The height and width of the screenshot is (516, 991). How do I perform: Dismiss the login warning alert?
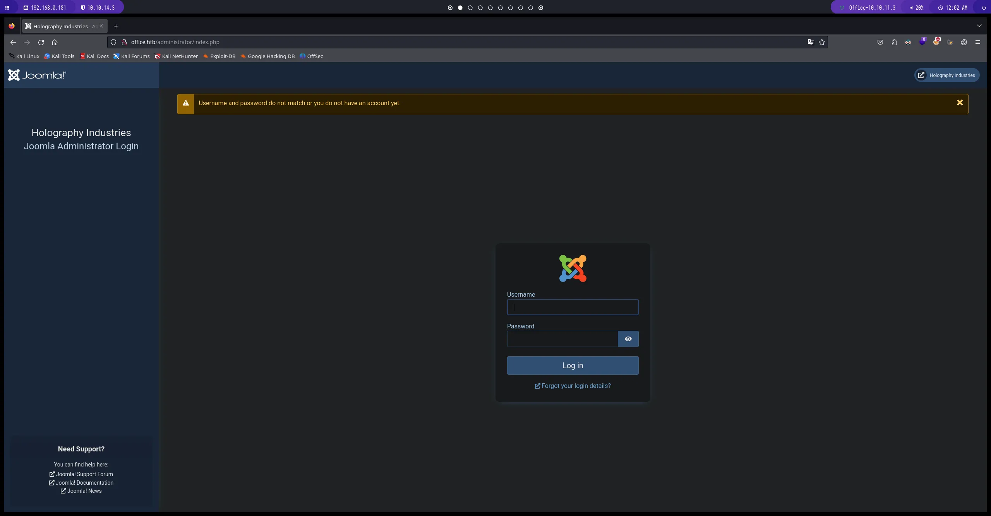click(960, 103)
